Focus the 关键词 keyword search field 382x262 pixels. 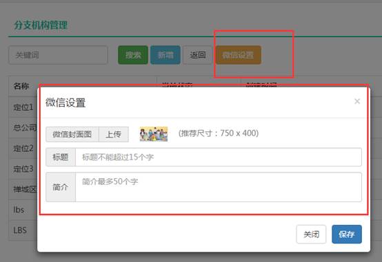(x=58, y=55)
